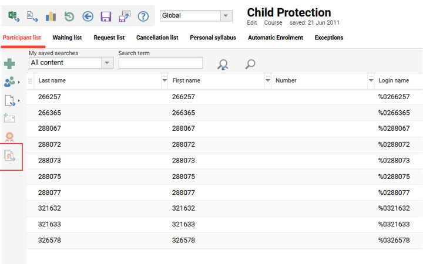Image resolution: width=423 pixels, height=264 pixels.
Task: Click the green restore history icon
Action: pyautogui.click(x=69, y=16)
